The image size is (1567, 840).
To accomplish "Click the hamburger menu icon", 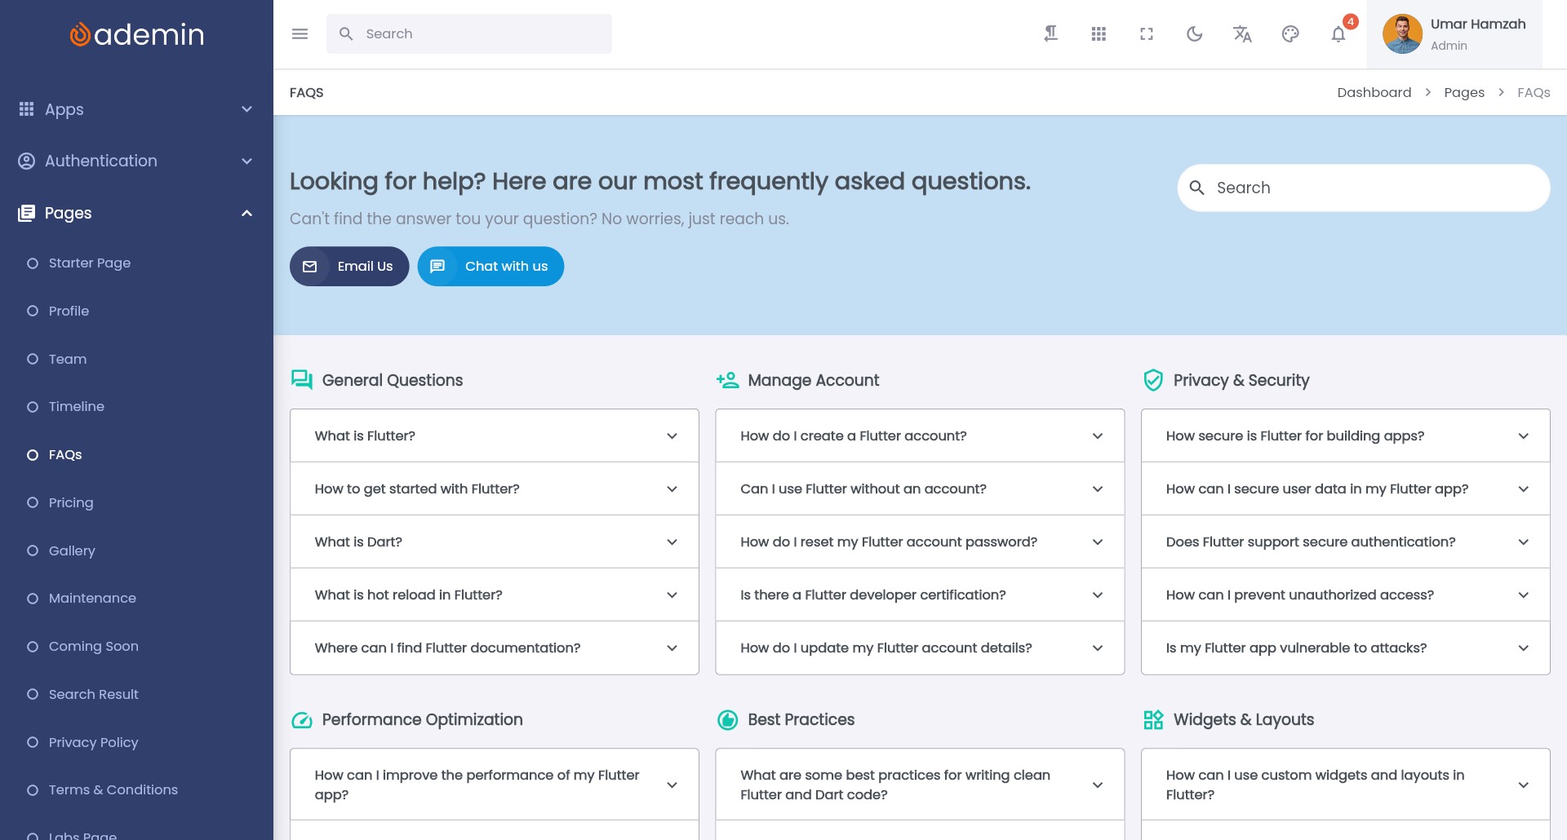I will click(x=300, y=34).
